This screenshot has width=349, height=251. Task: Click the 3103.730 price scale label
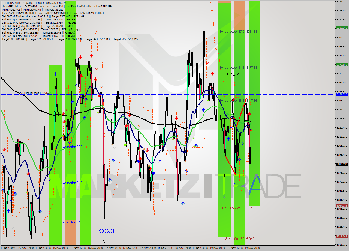click(x=342, y=146)
